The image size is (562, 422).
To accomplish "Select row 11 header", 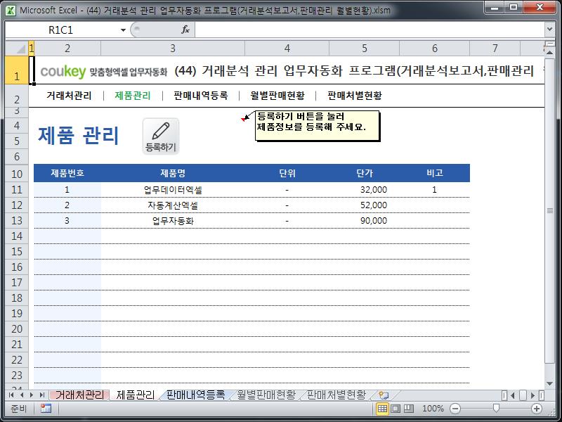I will (17, 189).
